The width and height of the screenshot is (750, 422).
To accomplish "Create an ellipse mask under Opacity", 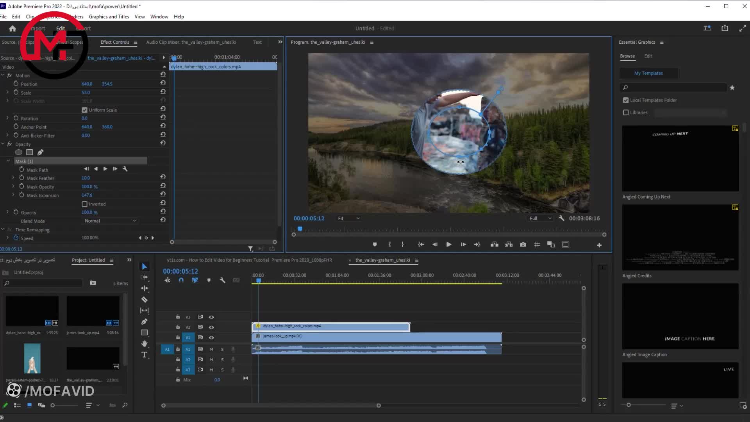I will click(x=18, y=152).
